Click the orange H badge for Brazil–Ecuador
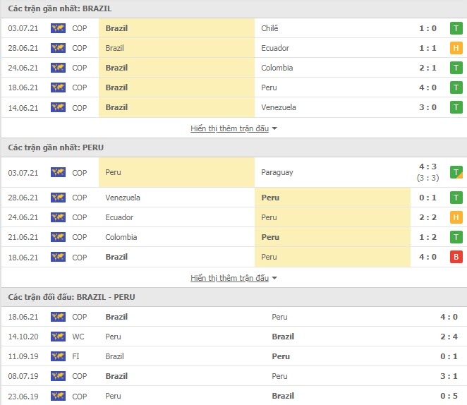Viewport: 467px width, 405px height. click(x=456, y=48)
